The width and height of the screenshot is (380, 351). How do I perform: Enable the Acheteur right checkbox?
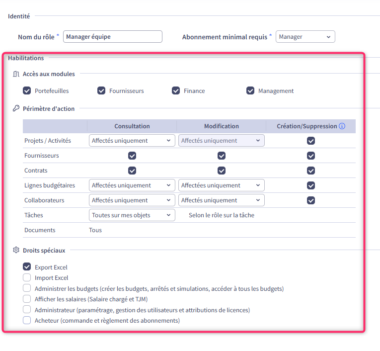click(x=27, y=320)
